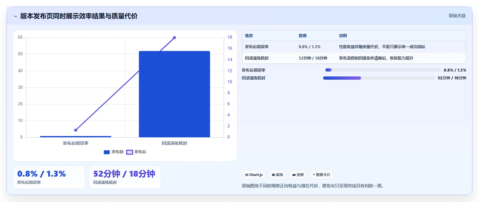Click the 发布后错误率 x-axis label

pyautogui.click(x=76, y=143)
